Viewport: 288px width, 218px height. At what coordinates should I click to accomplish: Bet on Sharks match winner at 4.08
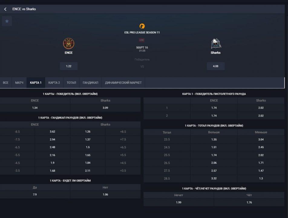coord(216,66)
